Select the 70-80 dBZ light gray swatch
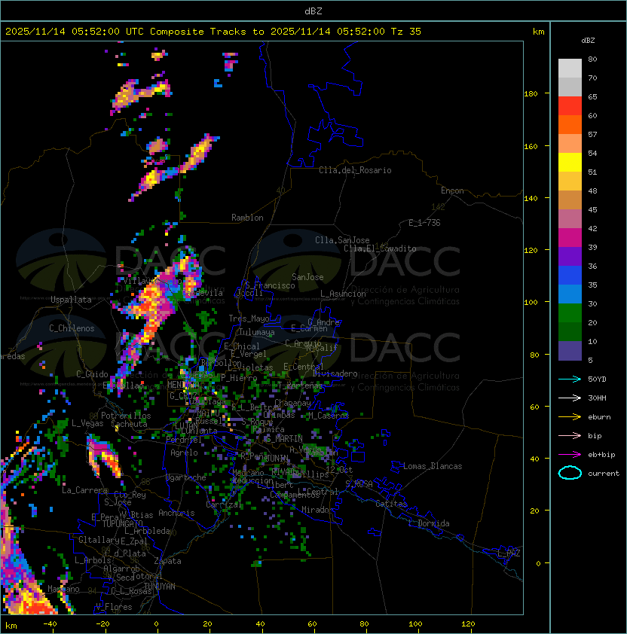 tap(570, 68)
